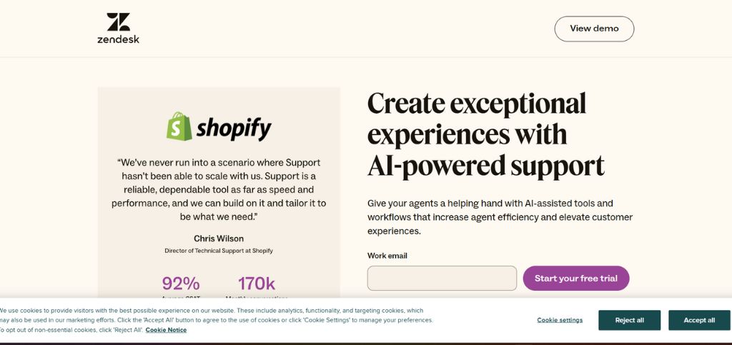The image size is (732, 345).
Task: Select the 170k statistic figure
Action: tap(257, 284)
